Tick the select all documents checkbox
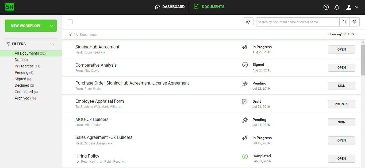The image size is (365, 168). coord(70,22)
